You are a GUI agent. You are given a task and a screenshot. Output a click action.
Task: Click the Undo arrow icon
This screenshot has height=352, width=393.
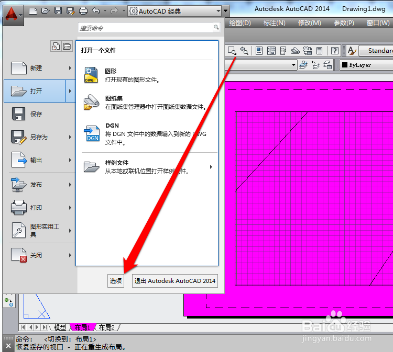[x=96, y=11]
